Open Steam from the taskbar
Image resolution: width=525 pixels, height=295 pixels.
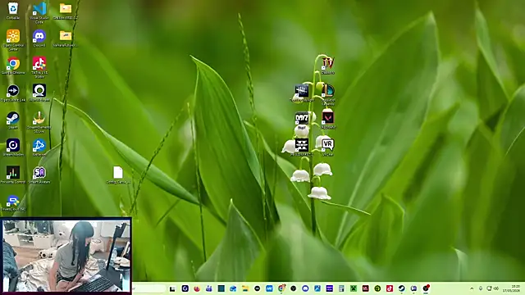[x=401, y=288]
